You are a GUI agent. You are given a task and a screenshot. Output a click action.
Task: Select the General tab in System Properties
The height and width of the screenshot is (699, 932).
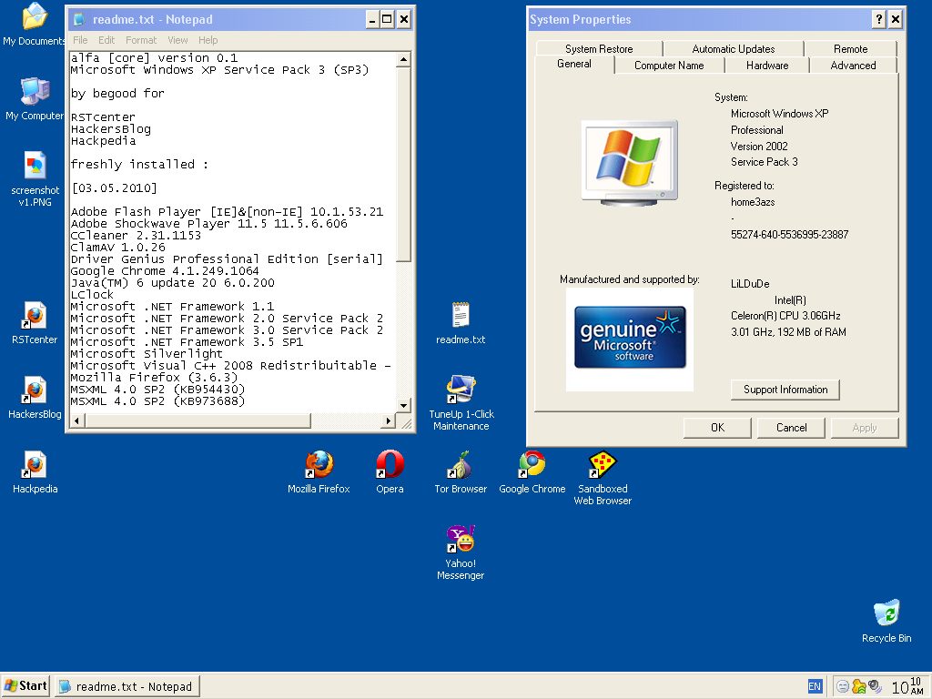573,64
